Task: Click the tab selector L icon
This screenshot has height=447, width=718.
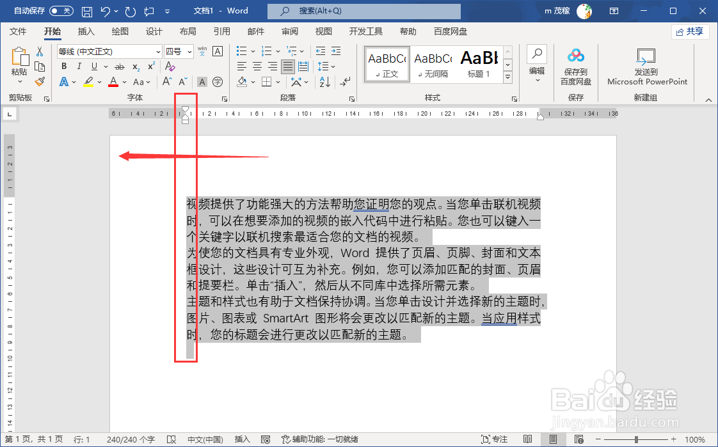Action: (x=10, y=114)
